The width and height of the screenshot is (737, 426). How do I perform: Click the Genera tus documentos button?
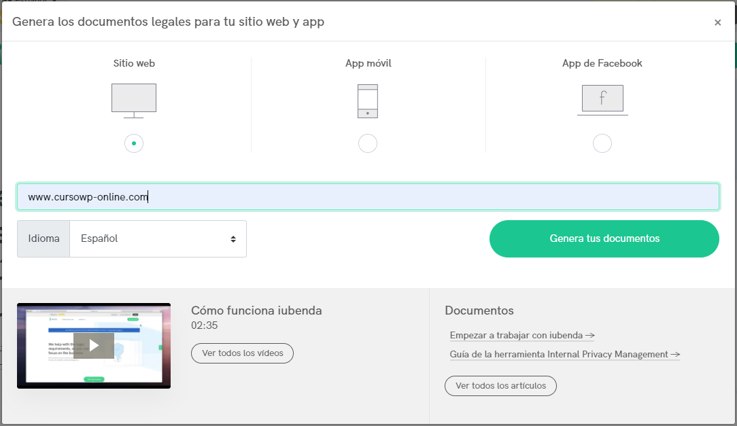(x=604, y=238)
